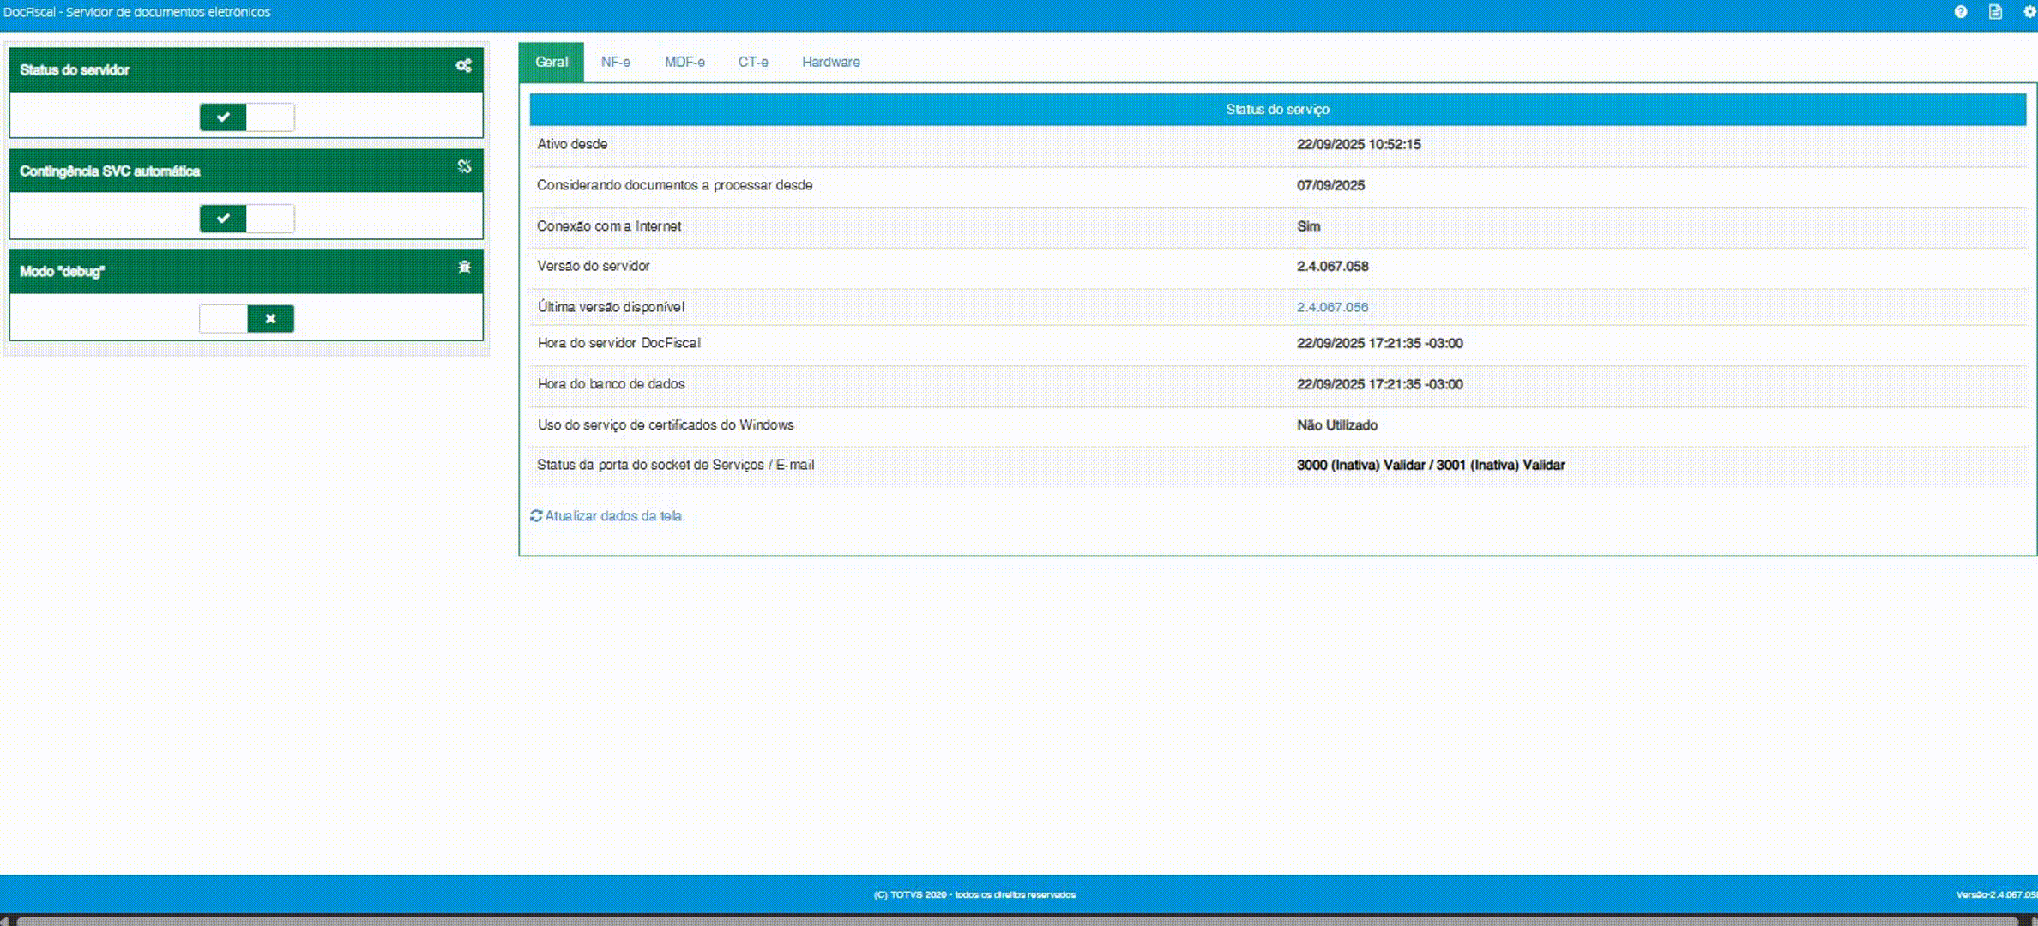
Task: Open the Hardware tab
Action: 831,62
